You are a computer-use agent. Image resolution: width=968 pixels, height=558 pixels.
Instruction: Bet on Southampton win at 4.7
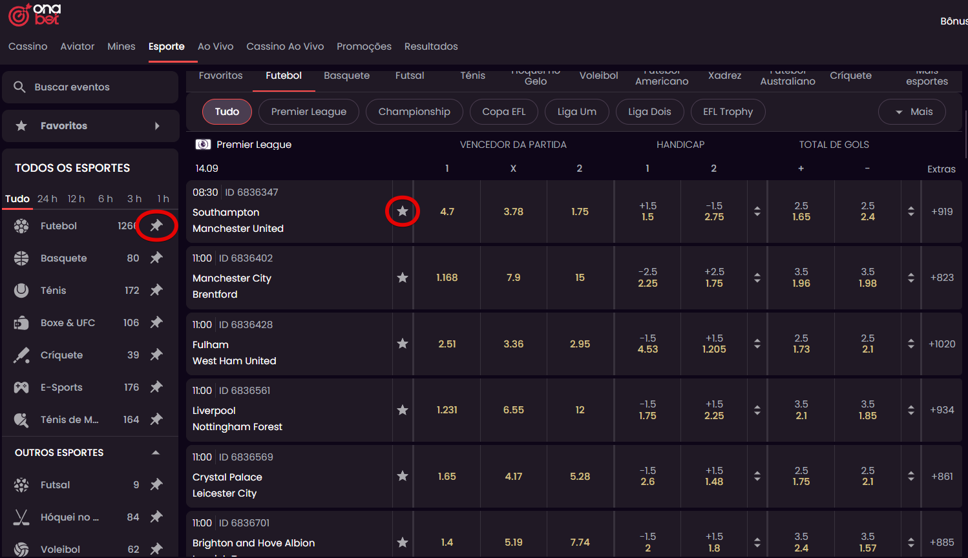coord(447,211)
